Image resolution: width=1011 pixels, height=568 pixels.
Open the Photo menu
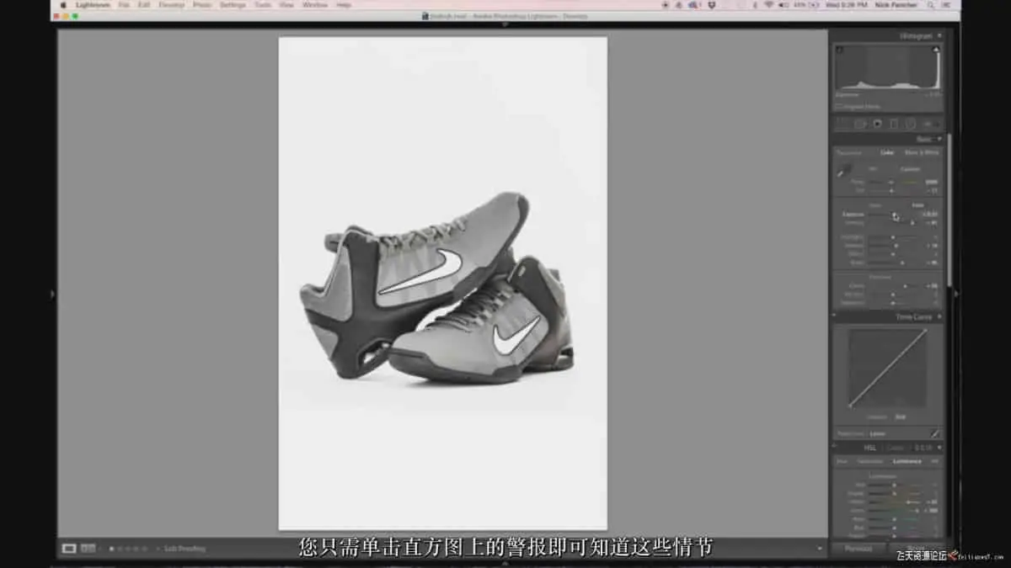[202, 5]
